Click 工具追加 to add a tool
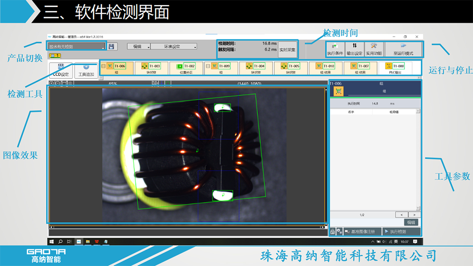Viewport: 473px width, 266px height. point(86,70)
